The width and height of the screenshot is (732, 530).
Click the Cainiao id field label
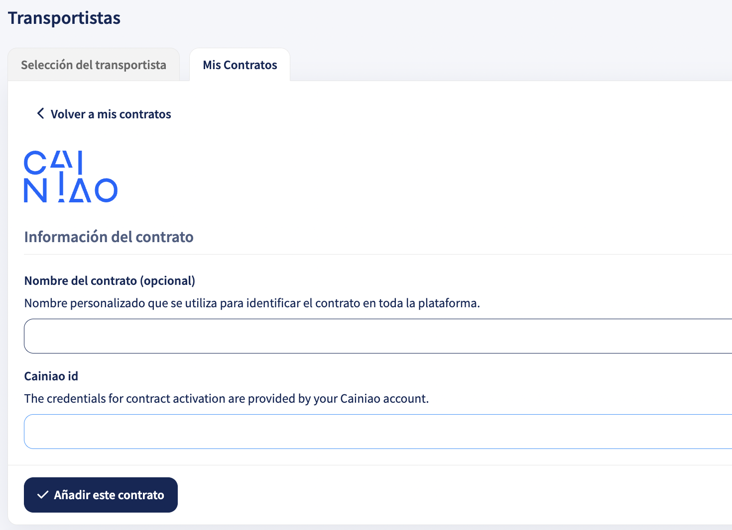(51, 376)
